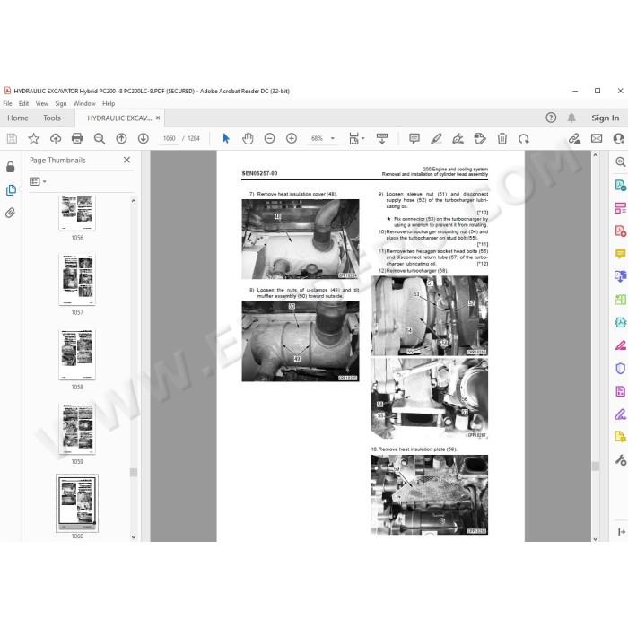Image resolution: width=628 pixels, height=628 pixels.
Task: Expand the right tools pane
Action: (621, 532)
